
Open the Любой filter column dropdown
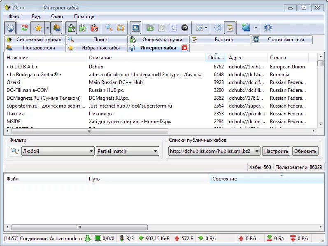coord(58,151)
